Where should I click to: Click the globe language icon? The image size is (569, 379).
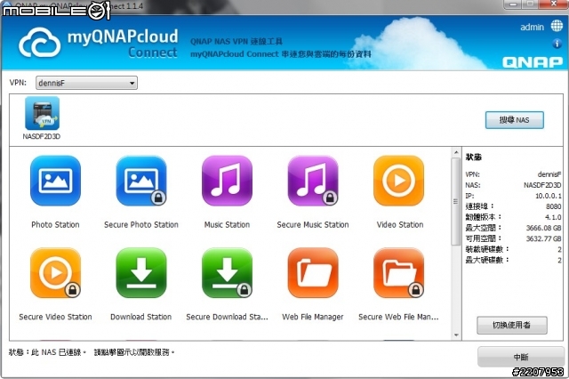557,26
